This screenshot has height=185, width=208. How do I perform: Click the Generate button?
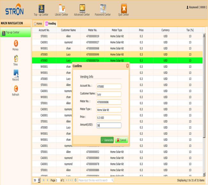[107, 140]
